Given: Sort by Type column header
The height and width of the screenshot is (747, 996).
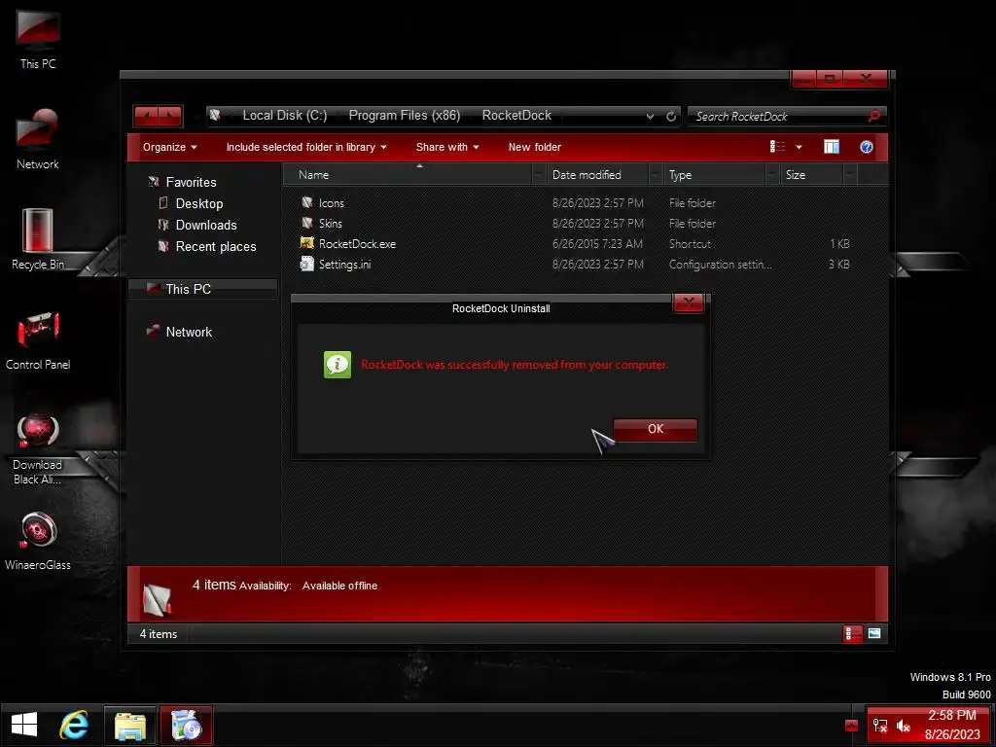Looking at the screenshot, I should (714, 175).
